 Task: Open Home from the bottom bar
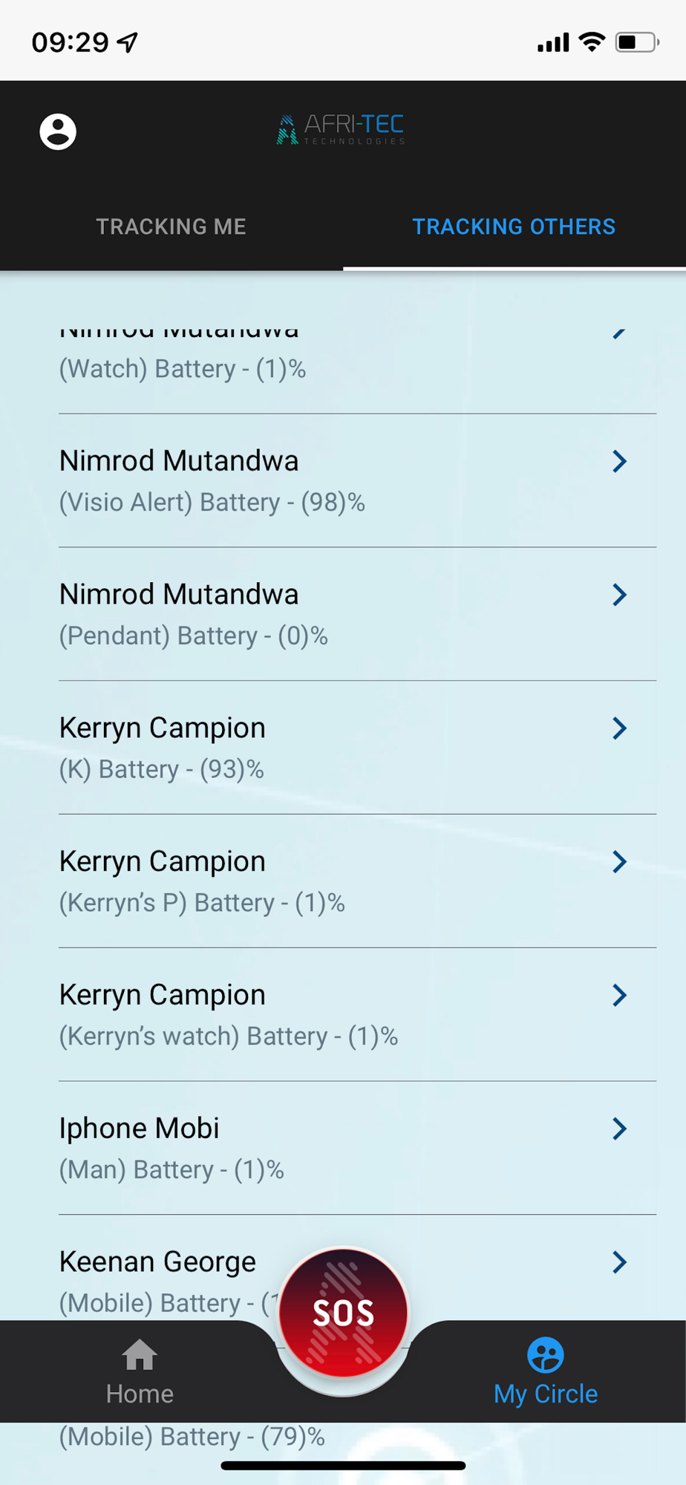(x=140, y=1372)
